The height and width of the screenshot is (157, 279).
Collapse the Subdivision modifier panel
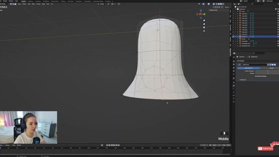point(238,65)
